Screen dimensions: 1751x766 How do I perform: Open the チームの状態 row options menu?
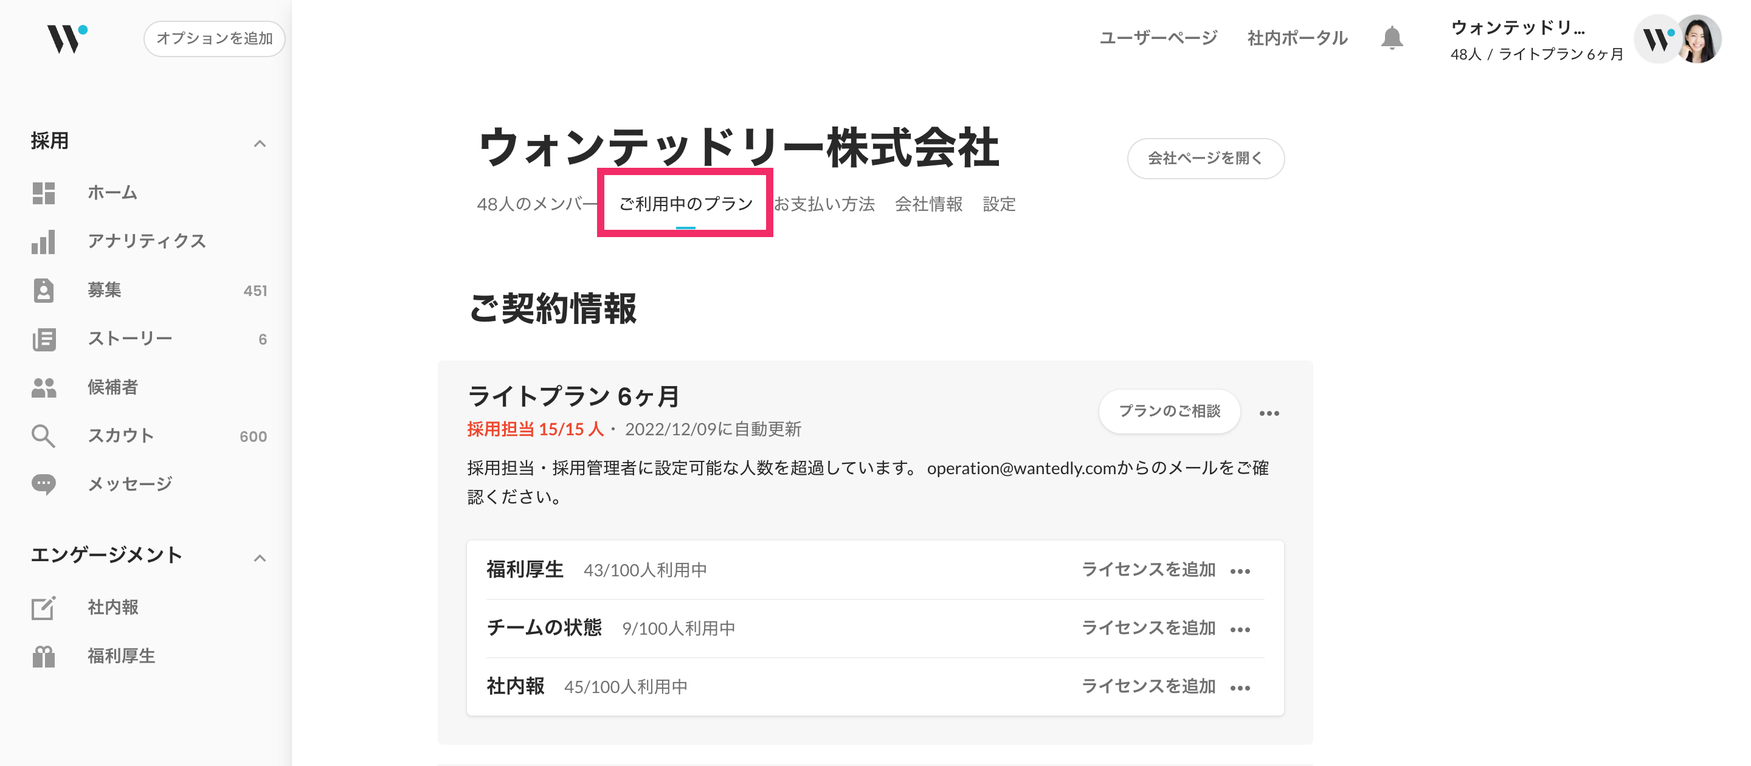[x=1240, y=630]
